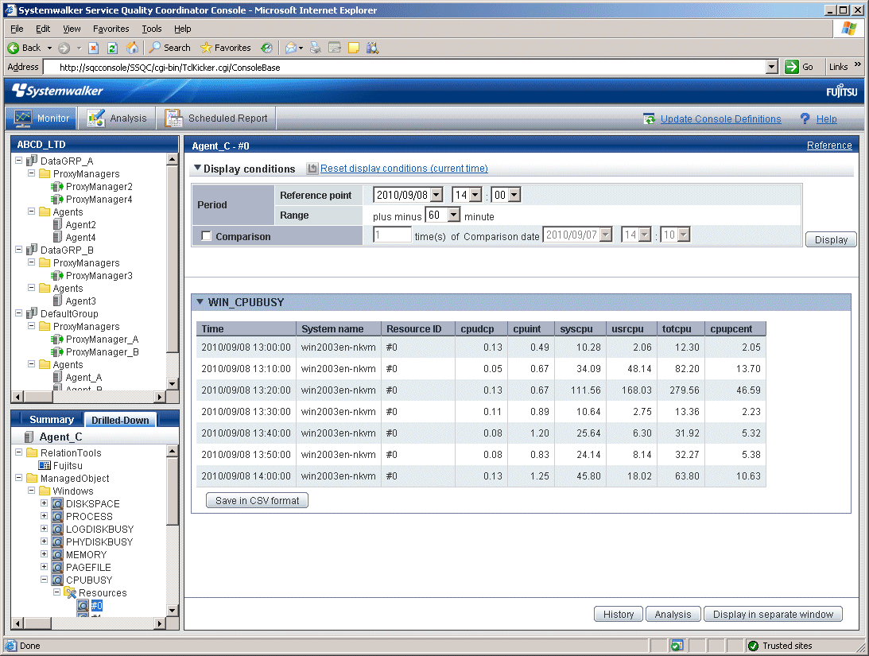869x656 pixels.
Task: Click the Analysis button at bottom
Action: coord(673,614)
